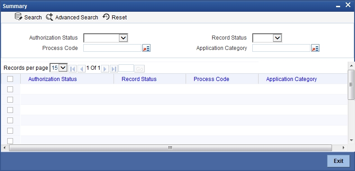
Task: Close the Summary window
Action: (348, 5)
